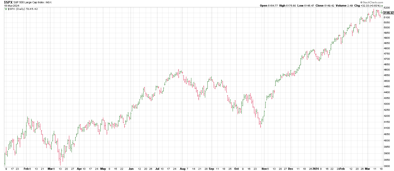394x171 pixels.
Task: Open the StockCharts.com watermark link
Action: 380,2
